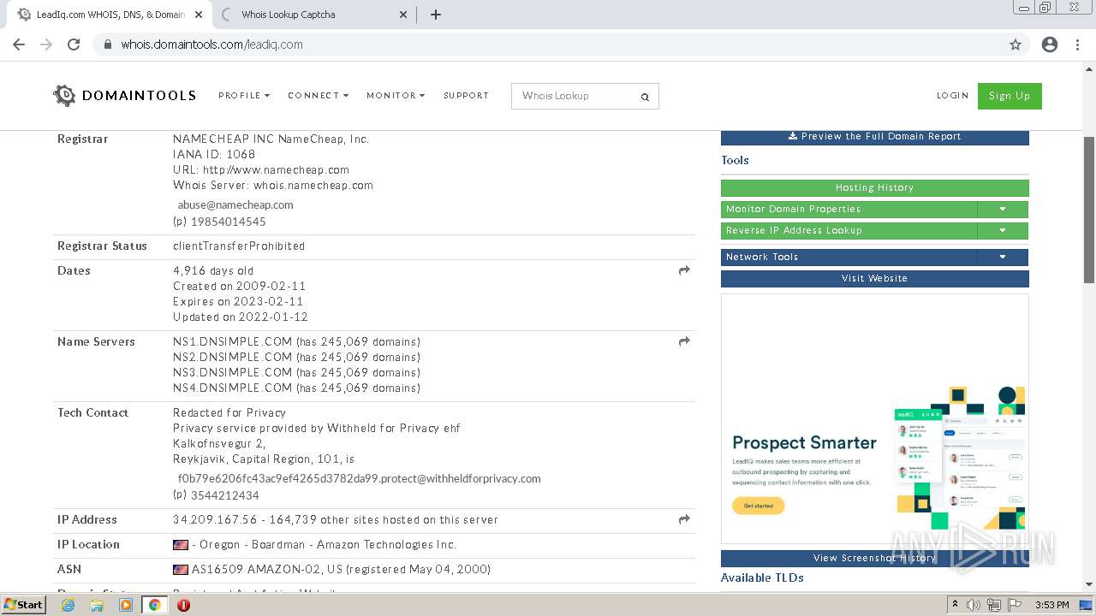Open the media player taskbar icon
This screenshot has height=616, width=1096.
coord(126,605)
